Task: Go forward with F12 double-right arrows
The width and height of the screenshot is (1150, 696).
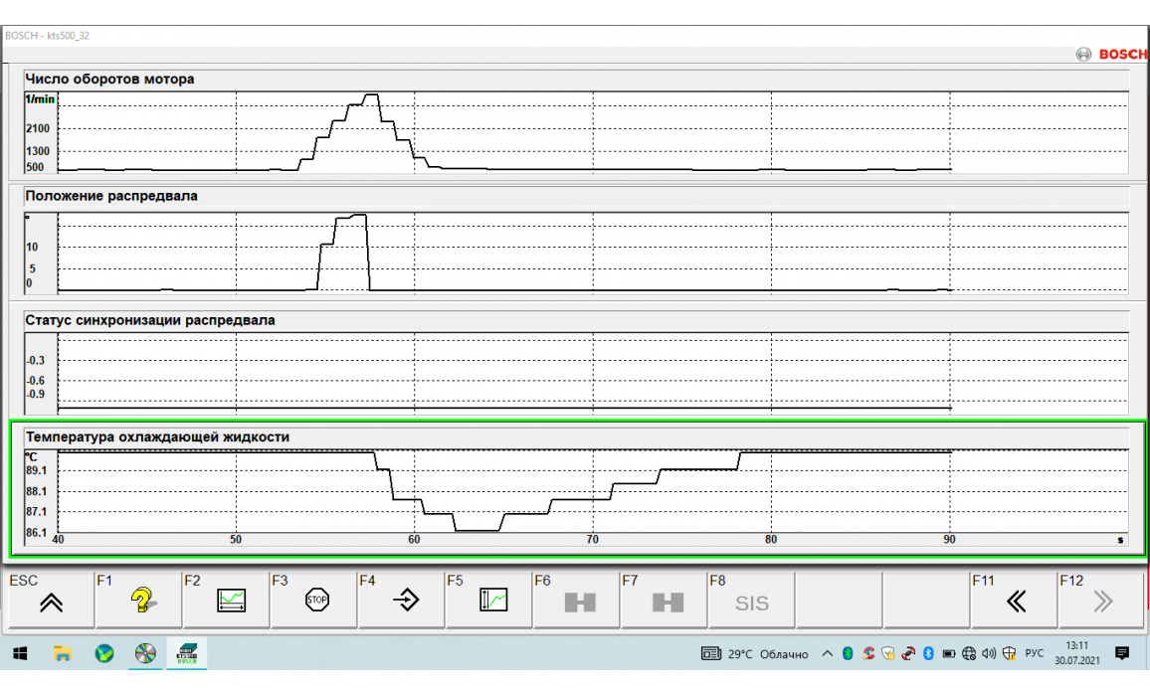Action: (x=1100, y=601)
